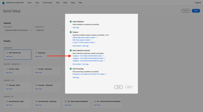Click Learn more under FSI - Basic

[68, 105]
